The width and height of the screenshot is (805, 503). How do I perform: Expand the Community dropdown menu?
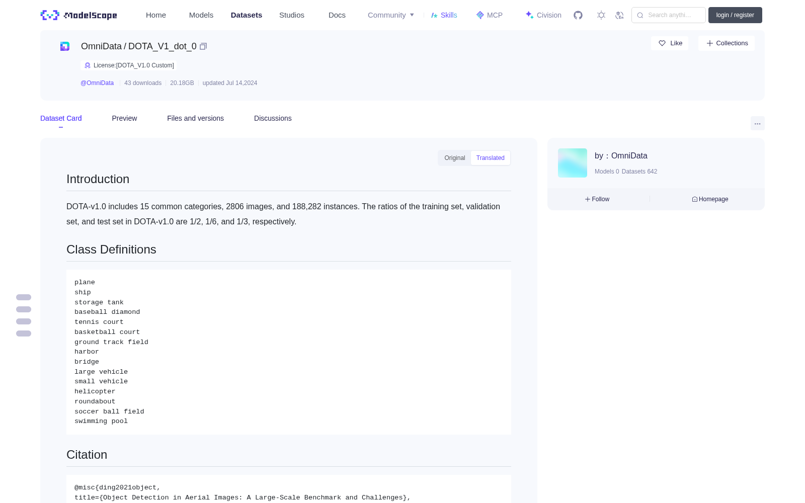[x=391, y=15]
